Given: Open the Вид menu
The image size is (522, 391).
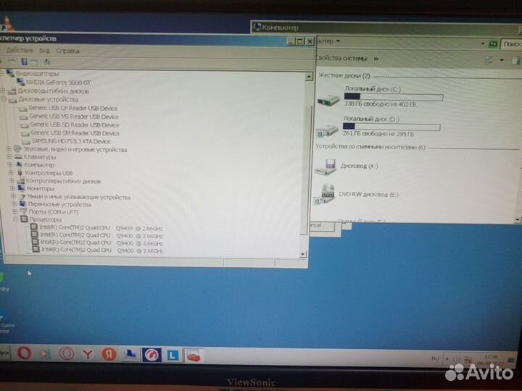Looking at the screenshot, I should pos(45,51).
